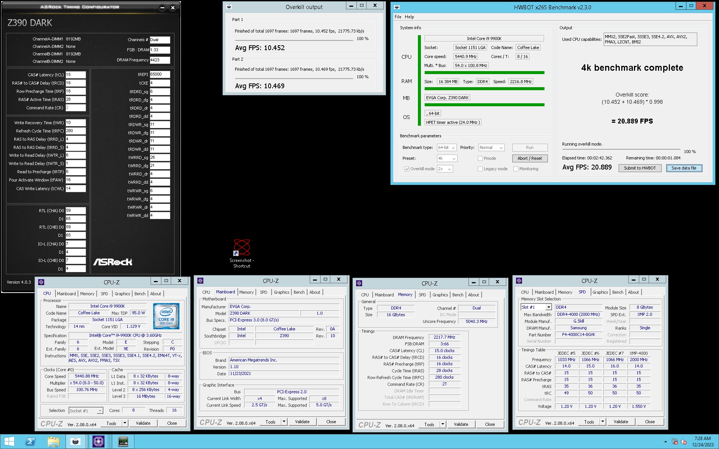Open Benchmark type 64-bit dropdown
The height and width of the screenshot is (449, 719).
tap(447, 147)
